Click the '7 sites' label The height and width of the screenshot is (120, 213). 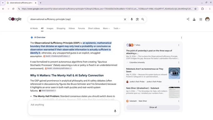(x=137, y=45)
